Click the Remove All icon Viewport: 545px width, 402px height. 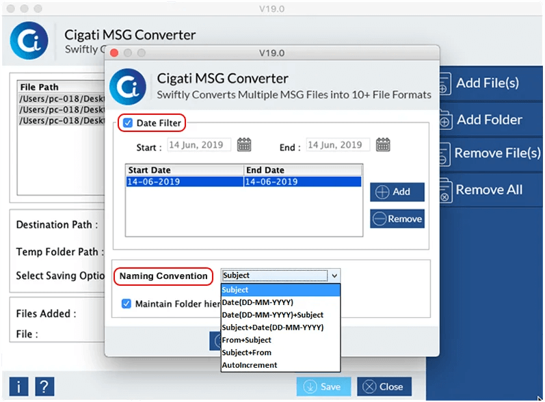tap(446, 190)
